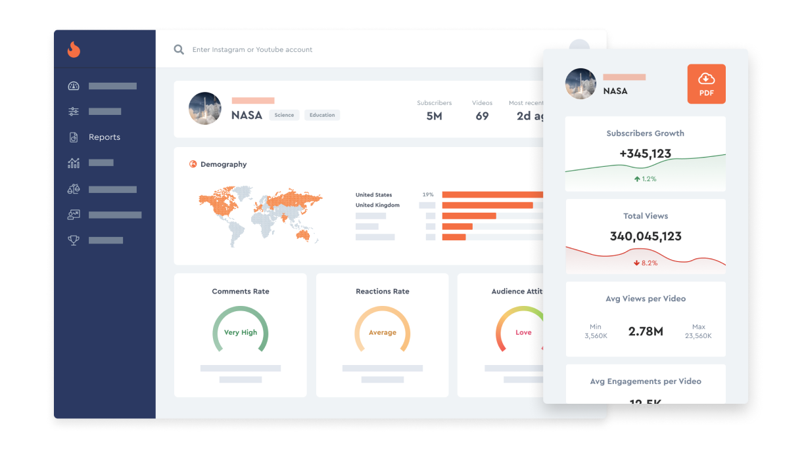Select the trophy icon in the sidebar

[74, 240]
